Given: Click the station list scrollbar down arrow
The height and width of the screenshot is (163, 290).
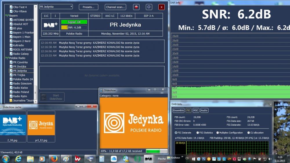Looking at the screenshot, I should [35, 102].
